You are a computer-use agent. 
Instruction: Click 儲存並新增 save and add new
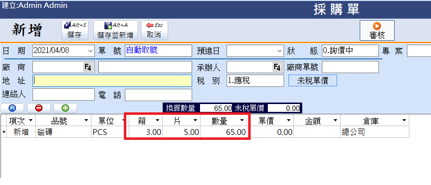pyautogui.click(x=115, y=30)
